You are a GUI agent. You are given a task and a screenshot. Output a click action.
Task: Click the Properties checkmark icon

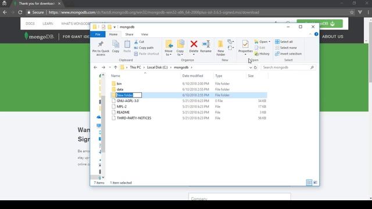[245, 44]
